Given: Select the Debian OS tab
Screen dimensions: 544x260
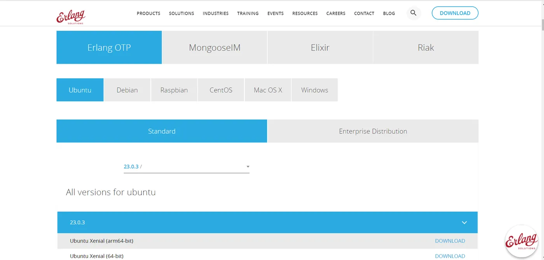Looking at the screenshot, I should point(127,90).
